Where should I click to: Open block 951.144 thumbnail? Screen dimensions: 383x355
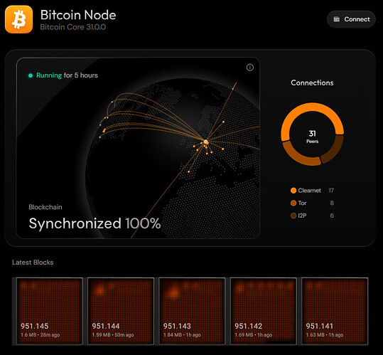(121, 311)
